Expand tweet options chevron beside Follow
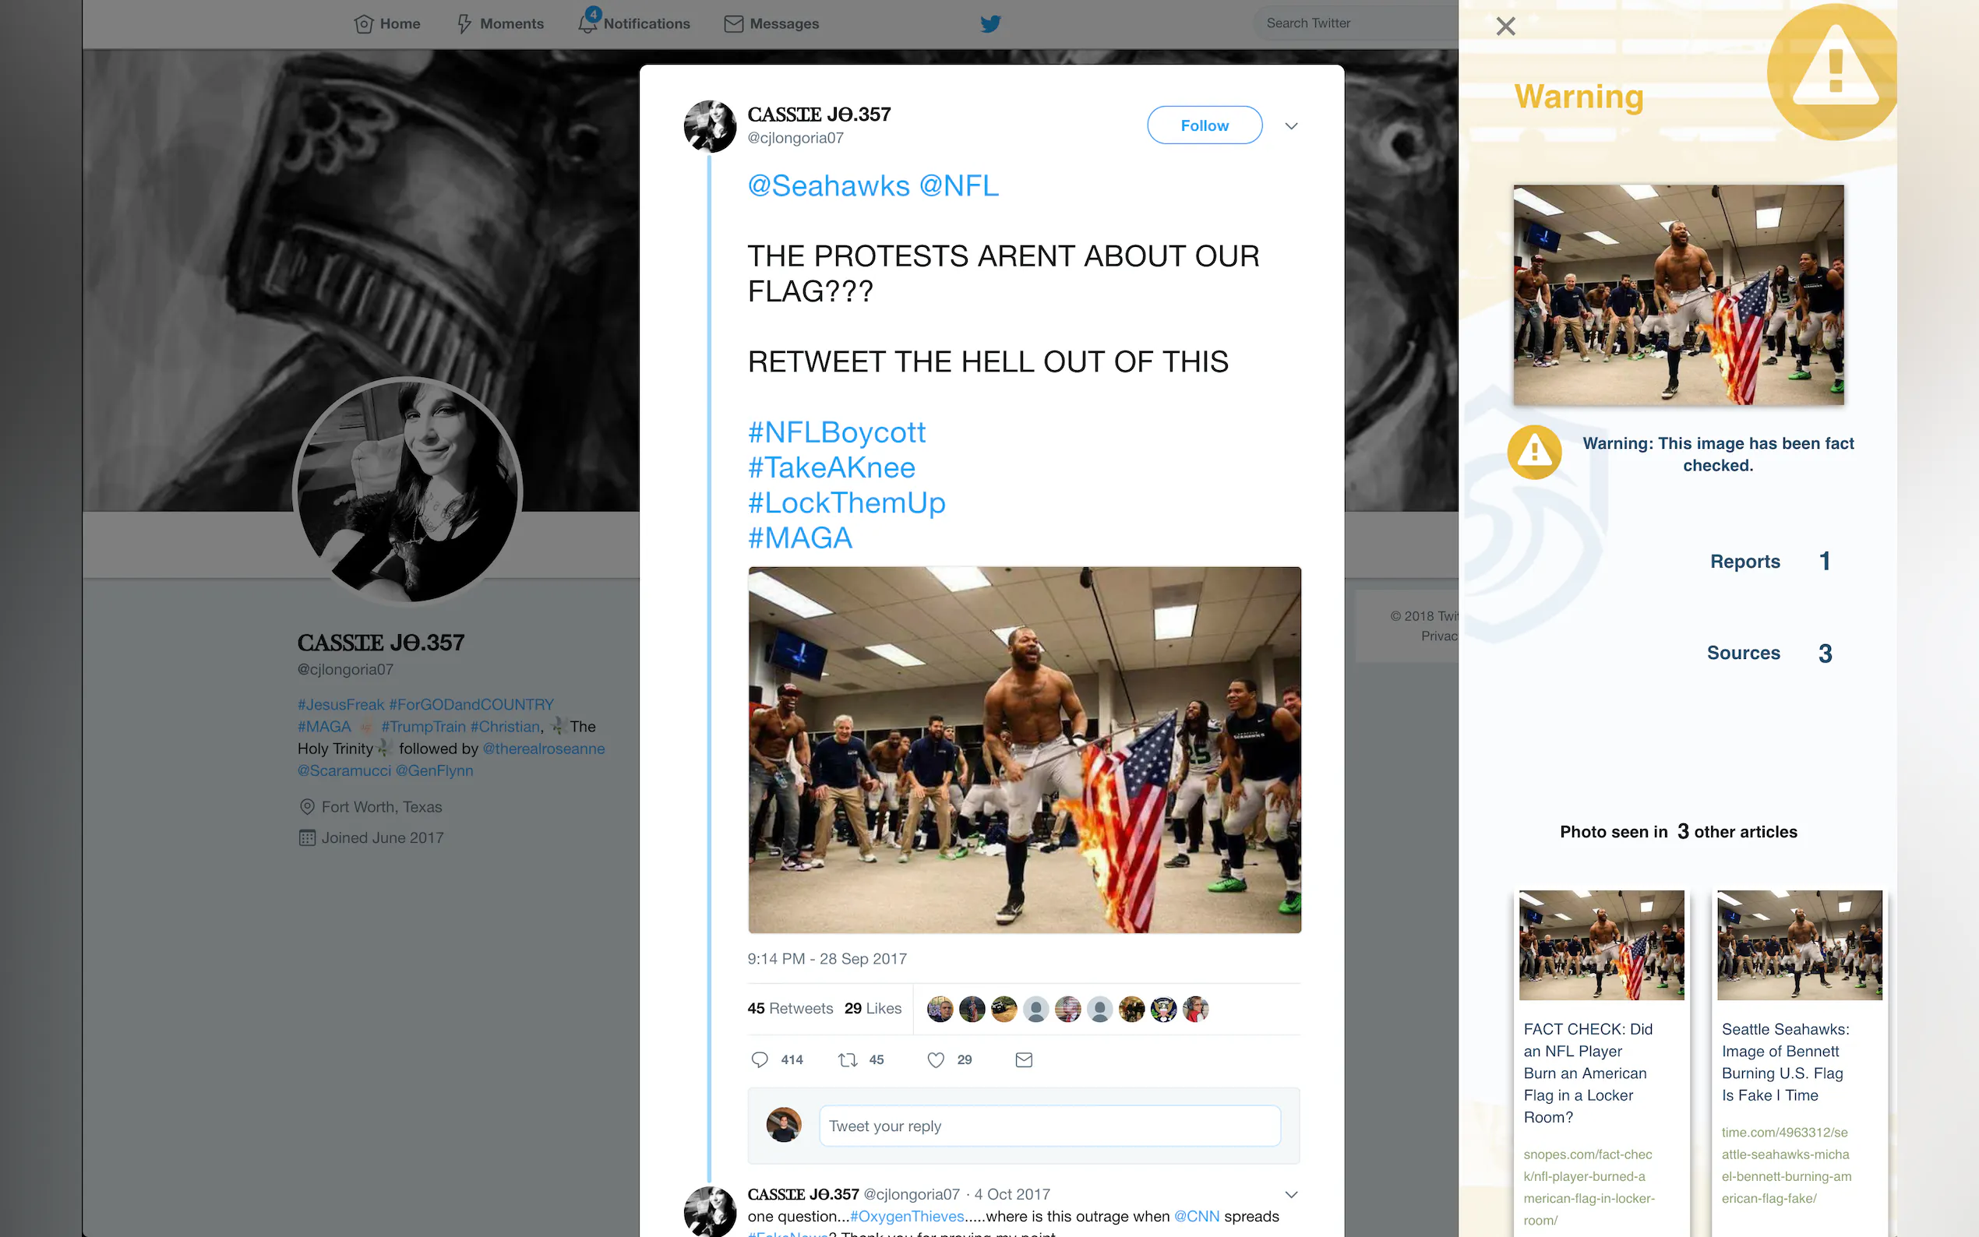This screenshot has height=1237, width=1979. coord(1291,125)
